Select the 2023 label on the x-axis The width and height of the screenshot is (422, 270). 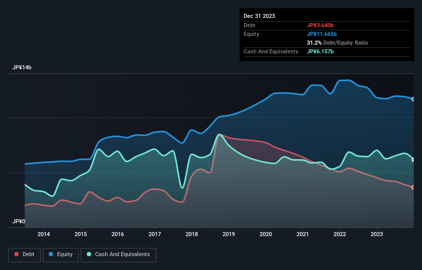pyautogui.click(x=377, y=234)
